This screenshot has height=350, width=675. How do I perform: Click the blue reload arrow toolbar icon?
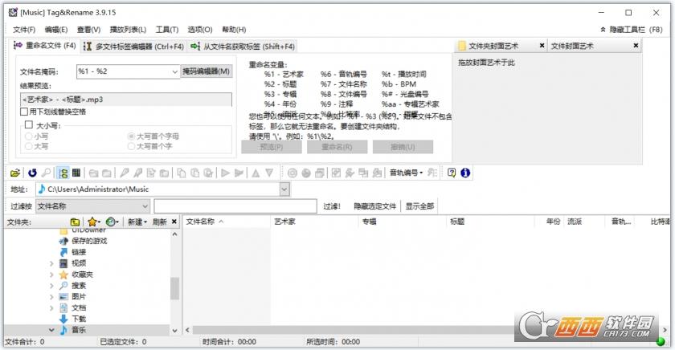pos(32,173)
